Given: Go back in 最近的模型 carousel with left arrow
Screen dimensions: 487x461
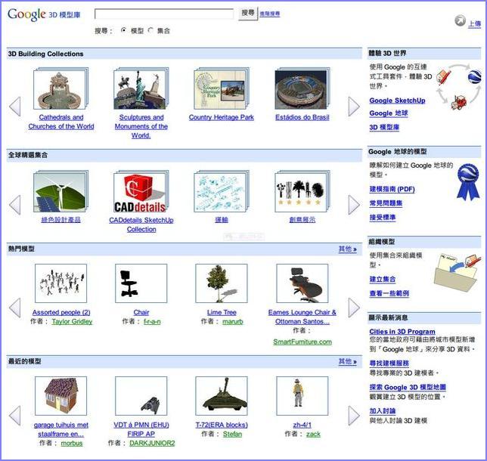Looking at the screenshot, I should click(15, 416).
